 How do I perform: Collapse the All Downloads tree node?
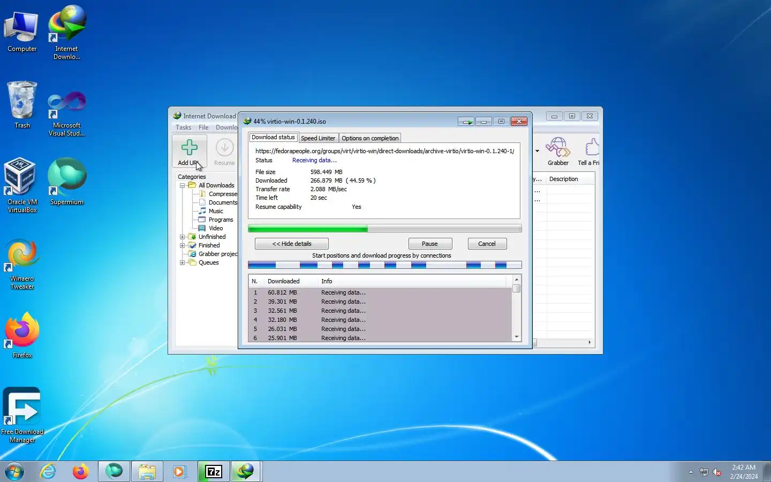(x=183, y=185)
